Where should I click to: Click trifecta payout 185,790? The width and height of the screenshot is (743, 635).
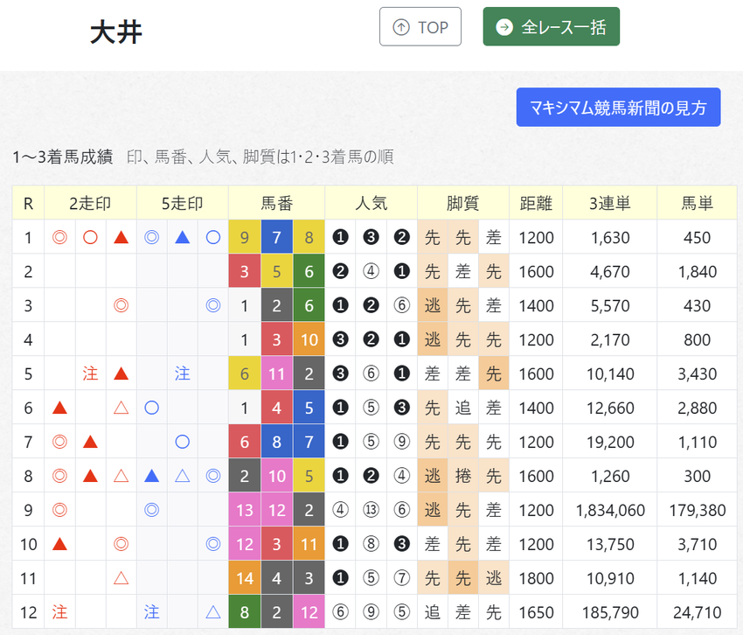point(610,613)
